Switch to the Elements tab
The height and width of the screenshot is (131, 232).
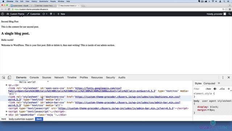tap(21, 78)
